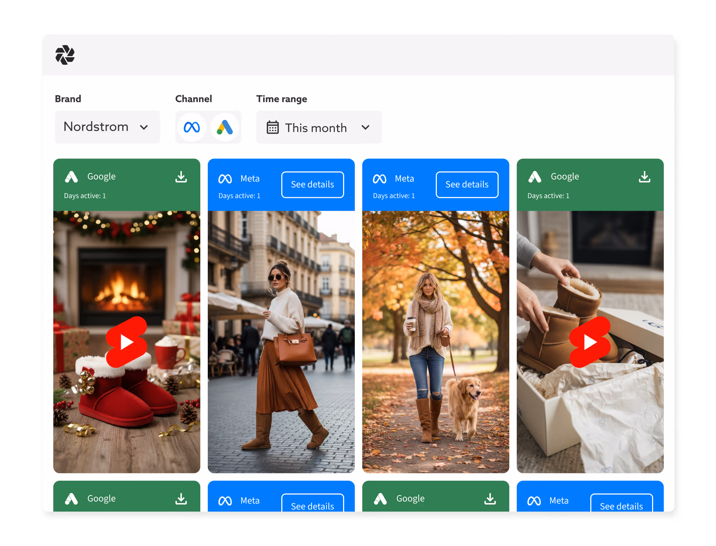Click the Meta logo on second ad card
This screenshot has height=546, width=716.
pos(225,179)
